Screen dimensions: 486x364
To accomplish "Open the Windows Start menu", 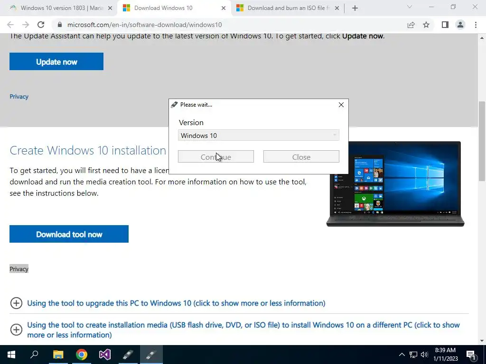I will pos(11,355).
